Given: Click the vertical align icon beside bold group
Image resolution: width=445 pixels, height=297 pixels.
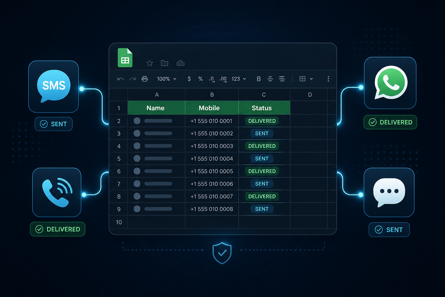Looking at the screenshot, I should [282, 79].
